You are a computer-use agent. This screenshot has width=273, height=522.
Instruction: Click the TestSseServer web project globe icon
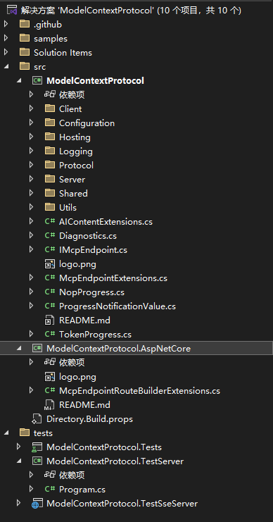tap(37, 504)
